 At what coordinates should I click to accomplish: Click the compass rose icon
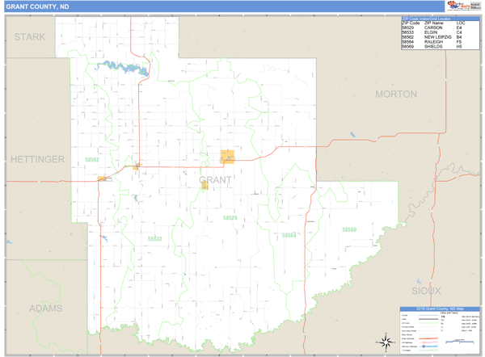tap(383, 342)
